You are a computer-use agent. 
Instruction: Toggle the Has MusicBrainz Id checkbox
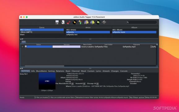72,84
